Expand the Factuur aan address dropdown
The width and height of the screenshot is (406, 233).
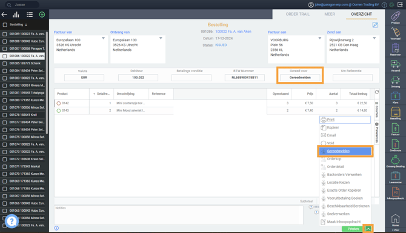[x=320, y=38]
